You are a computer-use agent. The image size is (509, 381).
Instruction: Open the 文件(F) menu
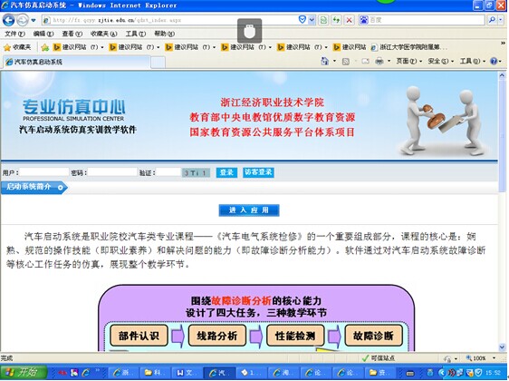(x=14, y=34)
